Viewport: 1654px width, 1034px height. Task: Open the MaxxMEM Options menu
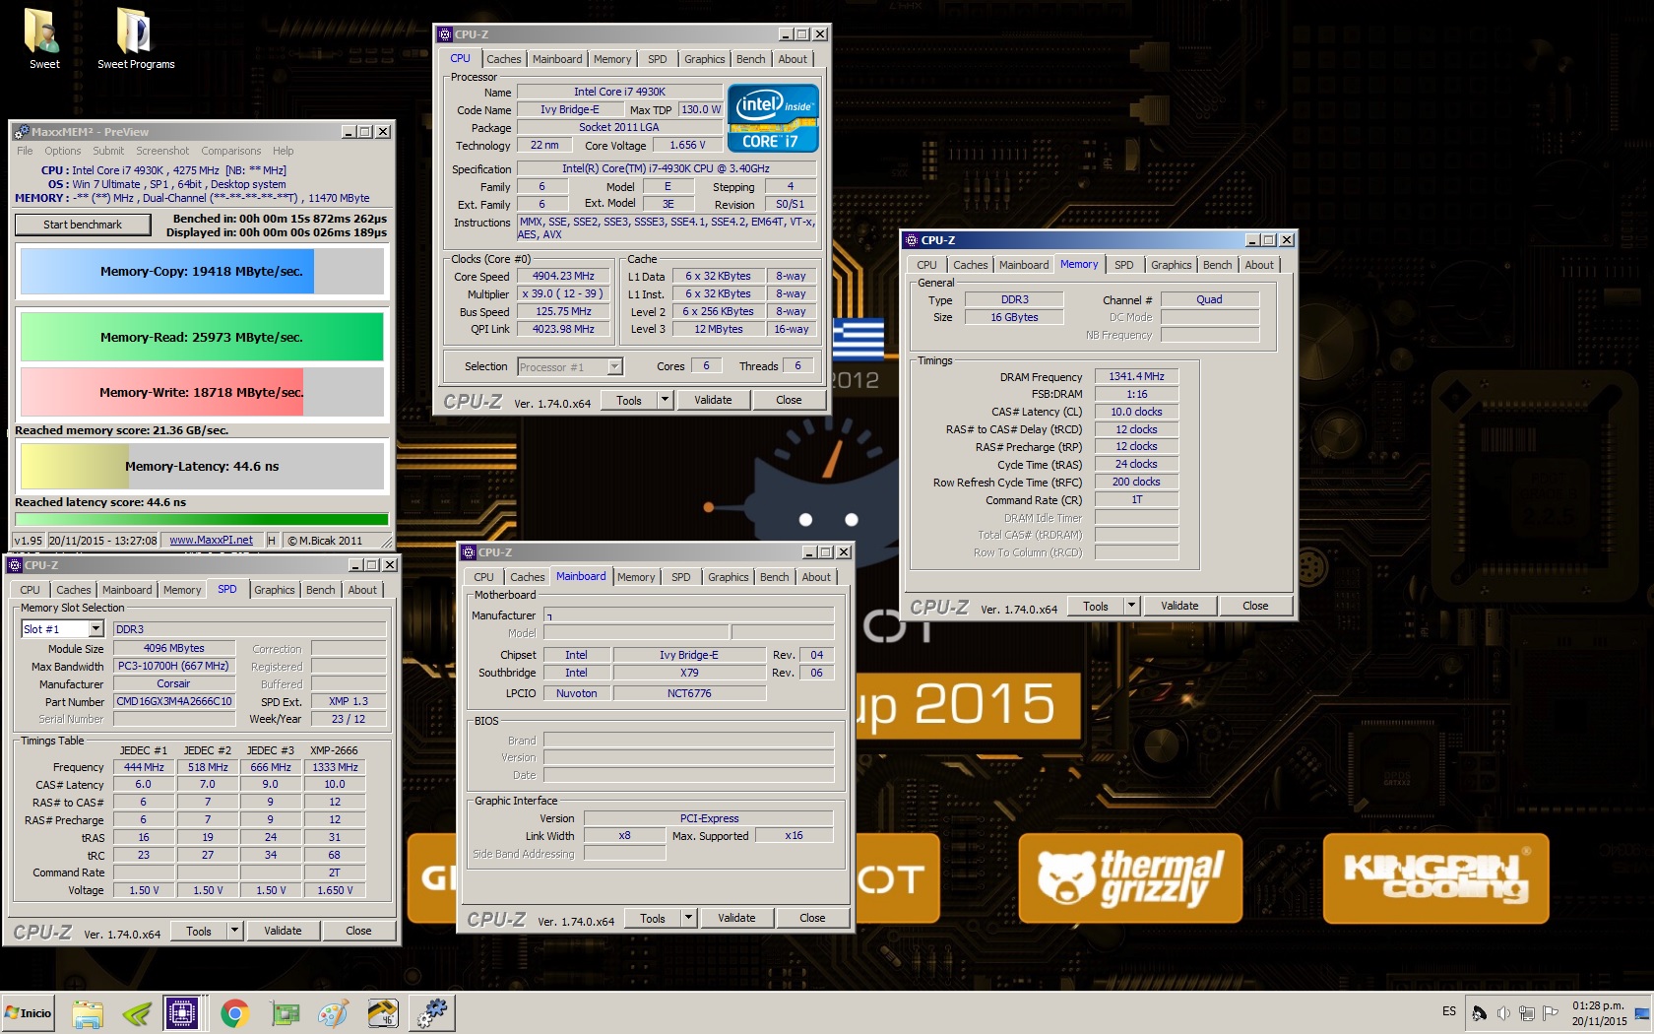click(x=62, y=151)
